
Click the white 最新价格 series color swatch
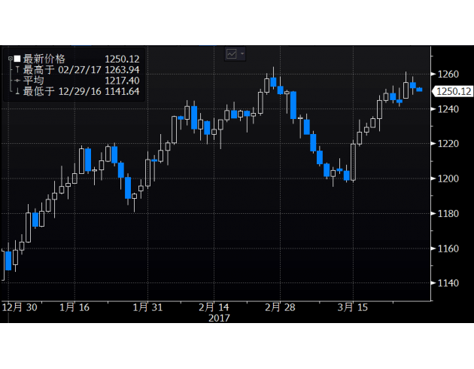coord(17,59)
